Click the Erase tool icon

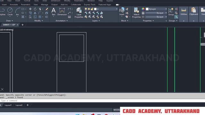pyautogui.click(x=47, y=9)
